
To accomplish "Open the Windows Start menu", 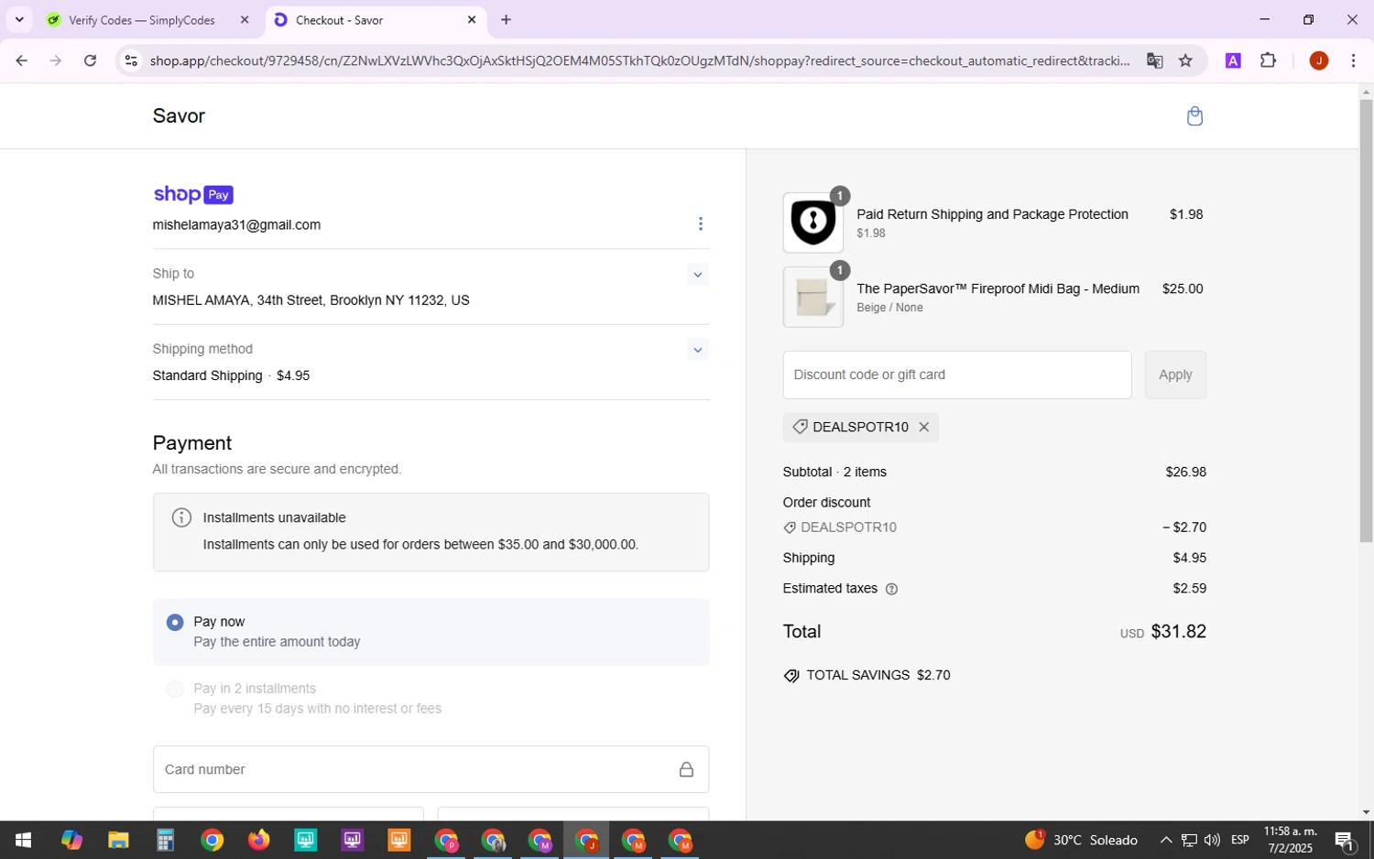I will coord(24,840).
